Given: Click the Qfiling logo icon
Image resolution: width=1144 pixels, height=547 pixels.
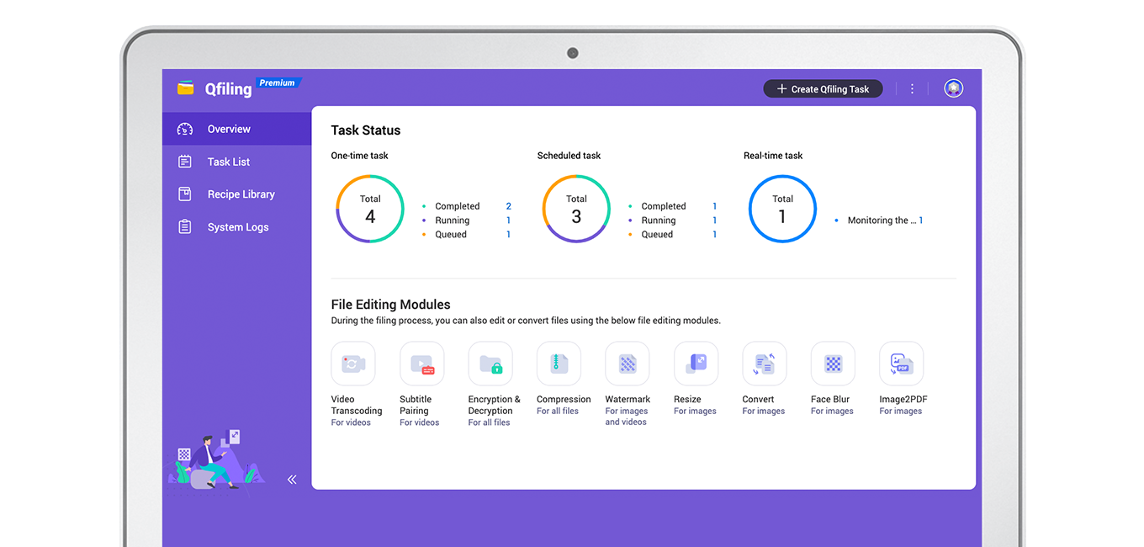Looking at the screenshot, I should click(186, 88).
